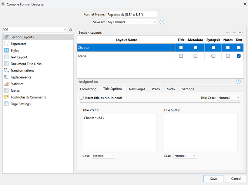Enable Metadata checkbox for scene layout
Viewport: 248px width, 185px height.
pyautogui.click(x=195, y=56)
